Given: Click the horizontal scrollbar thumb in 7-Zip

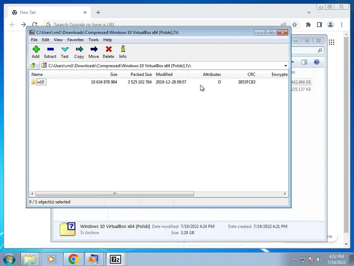Looking at the screenshot, I should (x=115, y=194).
